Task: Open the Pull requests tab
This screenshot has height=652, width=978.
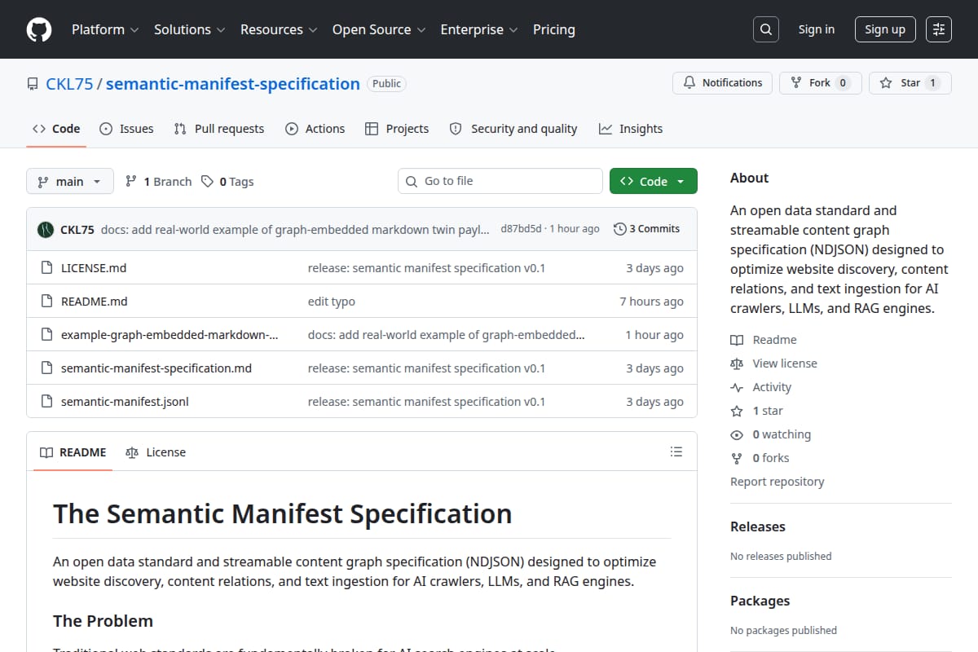Action: 219,129
